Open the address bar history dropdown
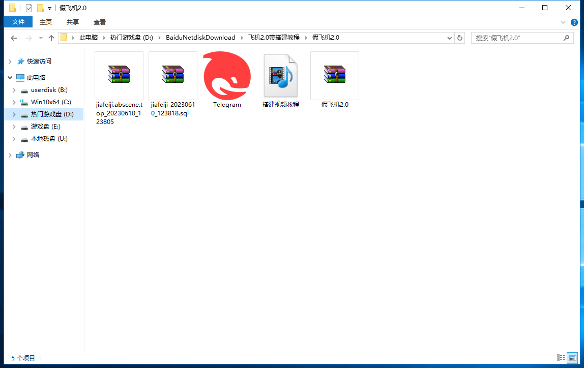584x368 pixels. click(450, 38)
